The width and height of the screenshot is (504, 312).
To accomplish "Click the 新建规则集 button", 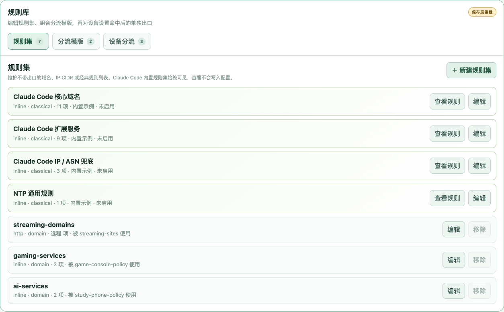I will pos(471,70).
